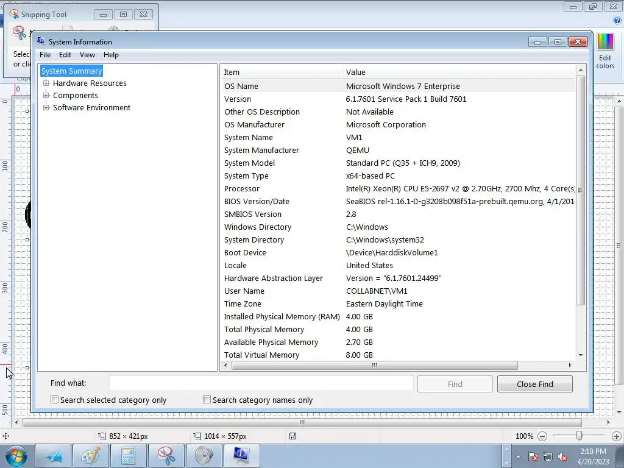Select the Boot Device row
Image resolution: width=624 pixels, height=468 pixels.
click(x=398, y=253)
